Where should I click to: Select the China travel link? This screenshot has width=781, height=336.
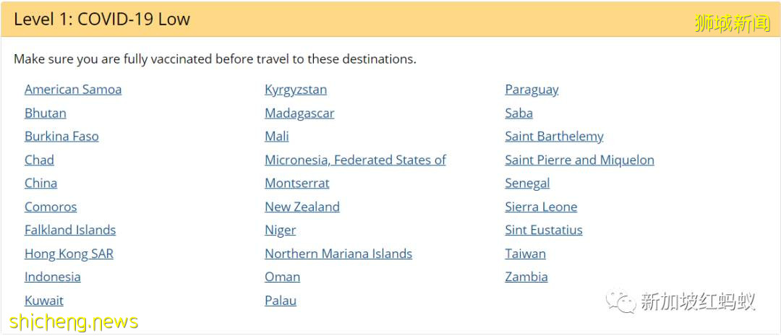pos(40,184)
